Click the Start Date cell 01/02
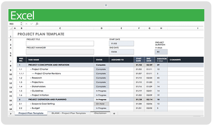The image size is (213, 126). pyautogui.click(x=121, y=44)
